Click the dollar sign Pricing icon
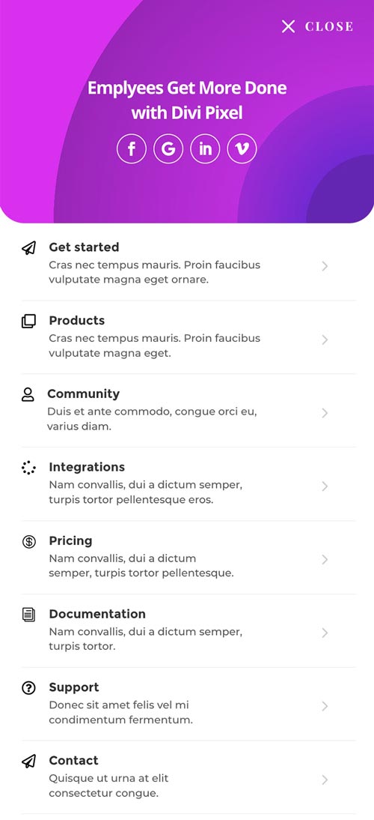 coord(28,541)
